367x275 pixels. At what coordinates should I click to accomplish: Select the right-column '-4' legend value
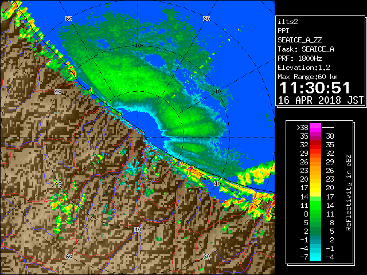330,257
